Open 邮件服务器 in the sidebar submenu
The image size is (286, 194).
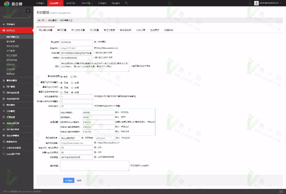(x=12, y=60)
